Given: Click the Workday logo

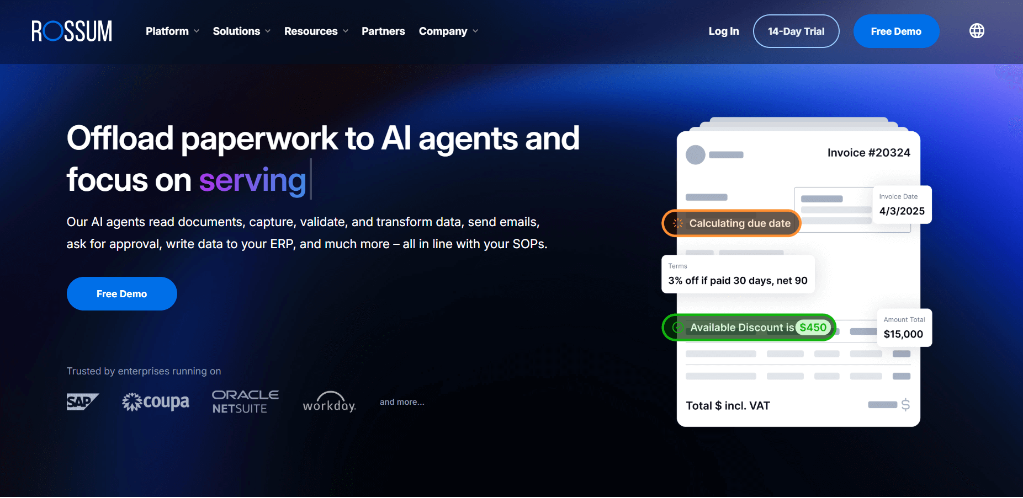Looking at the screenshot, I should (330, 402).
